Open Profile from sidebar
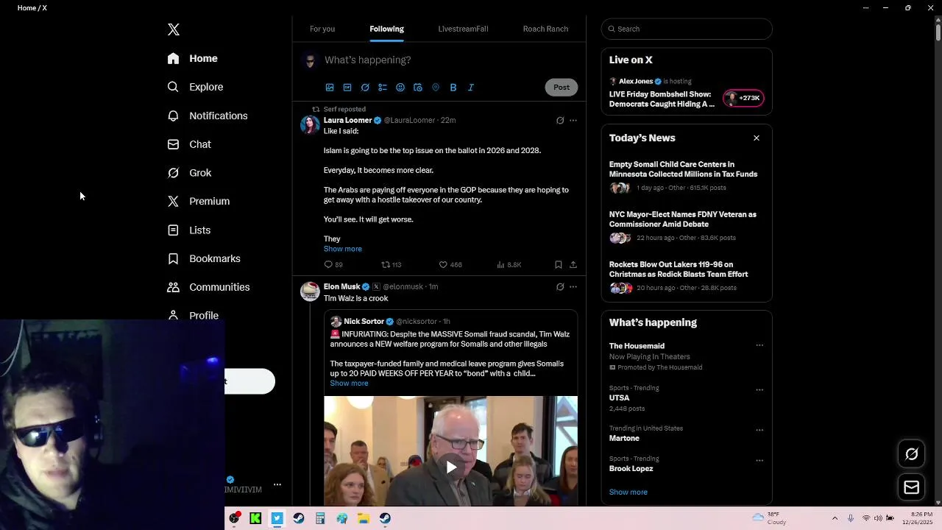This screenshot has height=530, width=942. 193,315
